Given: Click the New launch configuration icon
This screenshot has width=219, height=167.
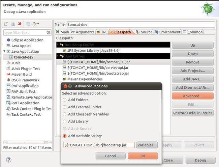Looking at the screenshot, I should click(6, 24).
